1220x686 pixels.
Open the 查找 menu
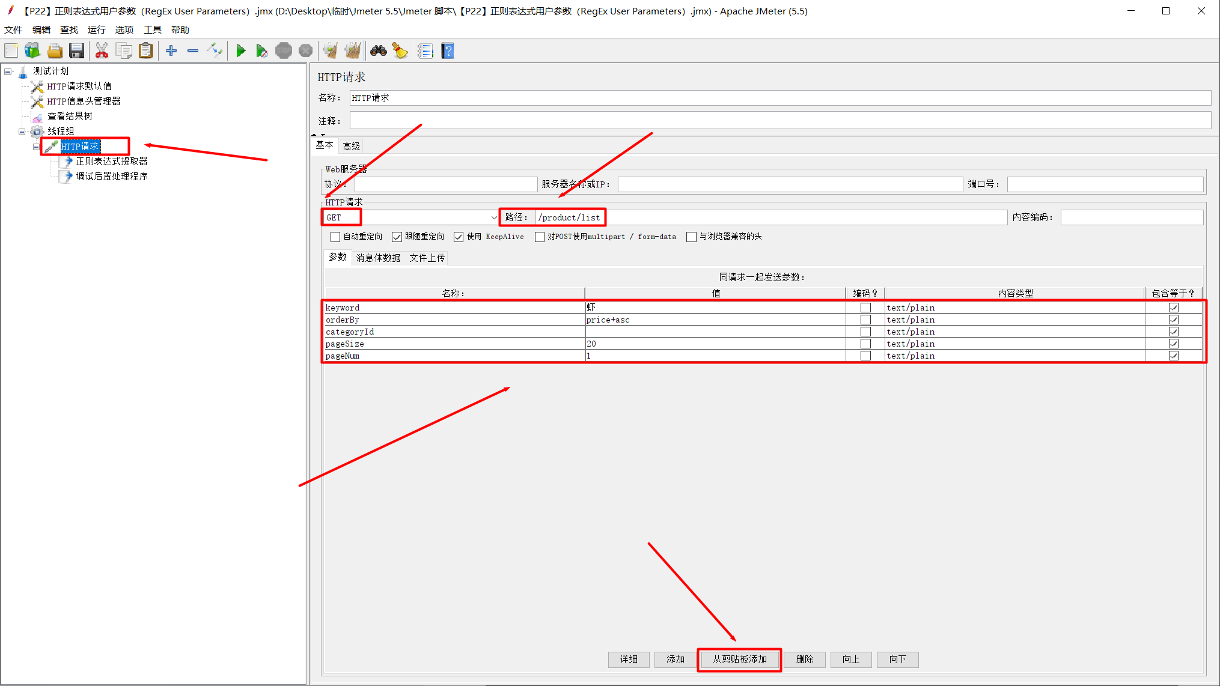click(x=69, y=29)
